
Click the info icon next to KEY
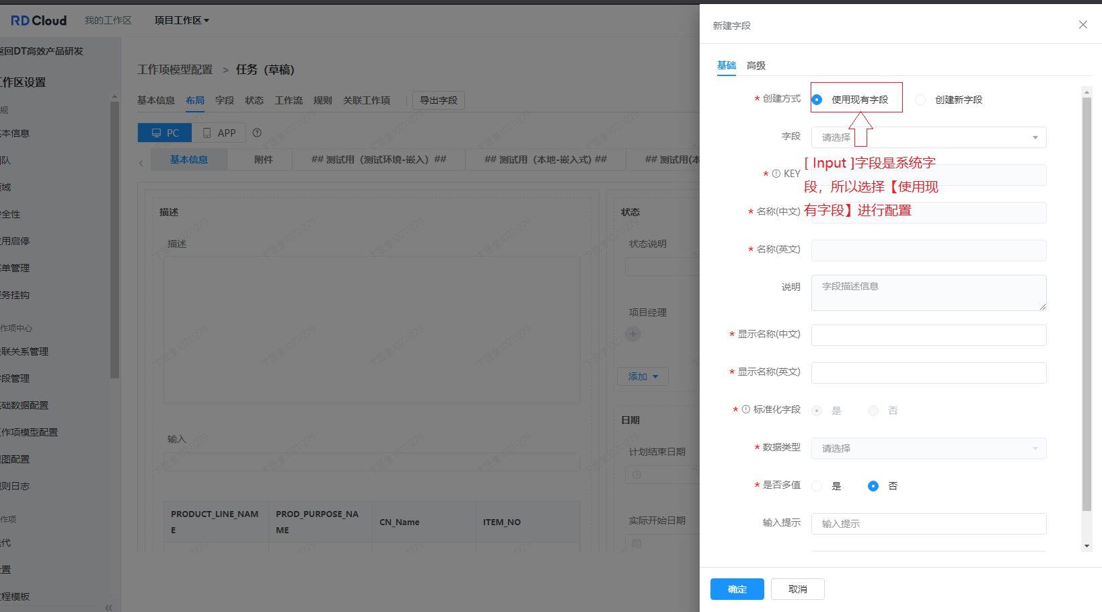(x=776, y=174)
